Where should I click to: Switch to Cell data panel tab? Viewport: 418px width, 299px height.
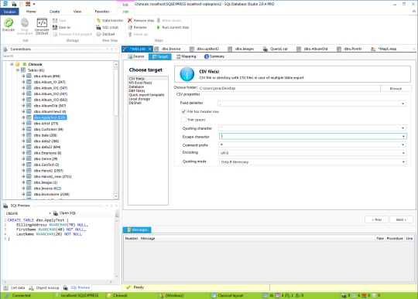pos(15,288)
